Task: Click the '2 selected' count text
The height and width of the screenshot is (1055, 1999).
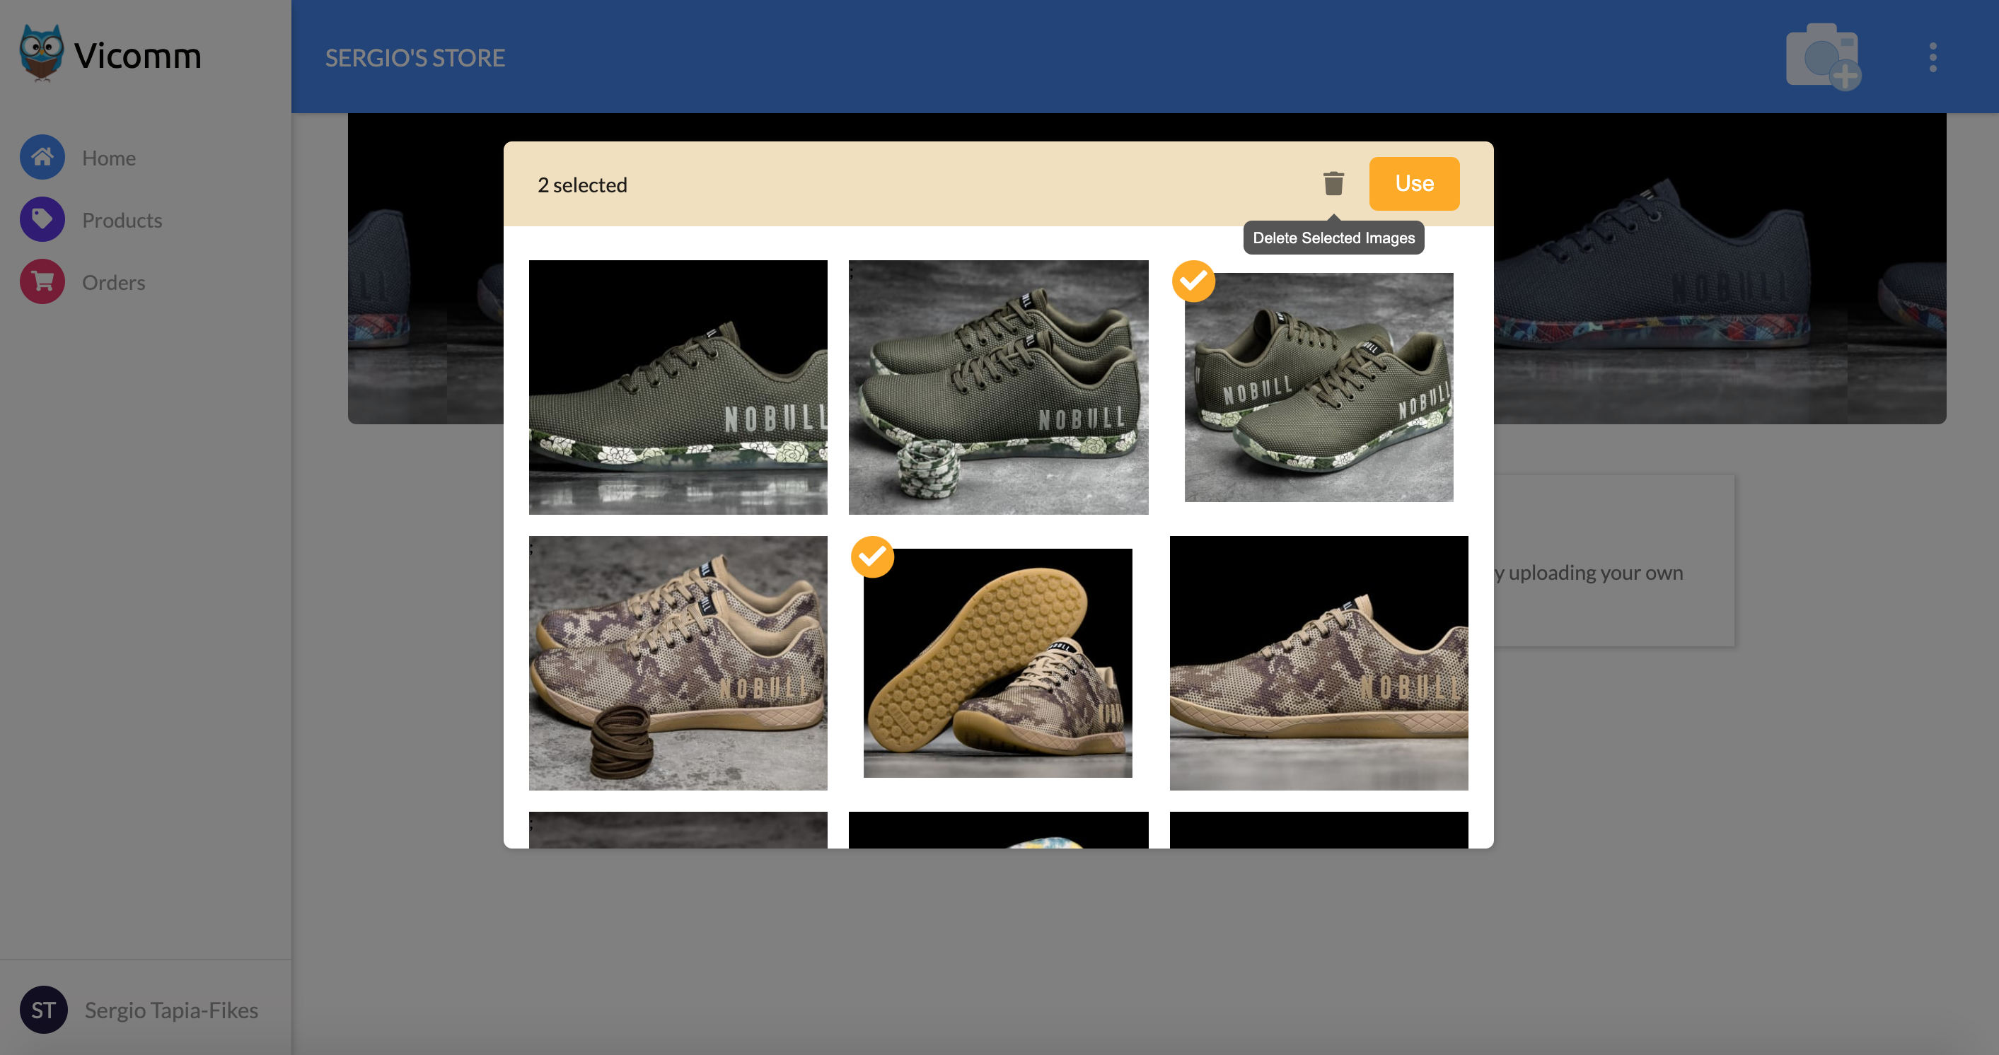Action: pyautogui.click(x=582, y=185)
